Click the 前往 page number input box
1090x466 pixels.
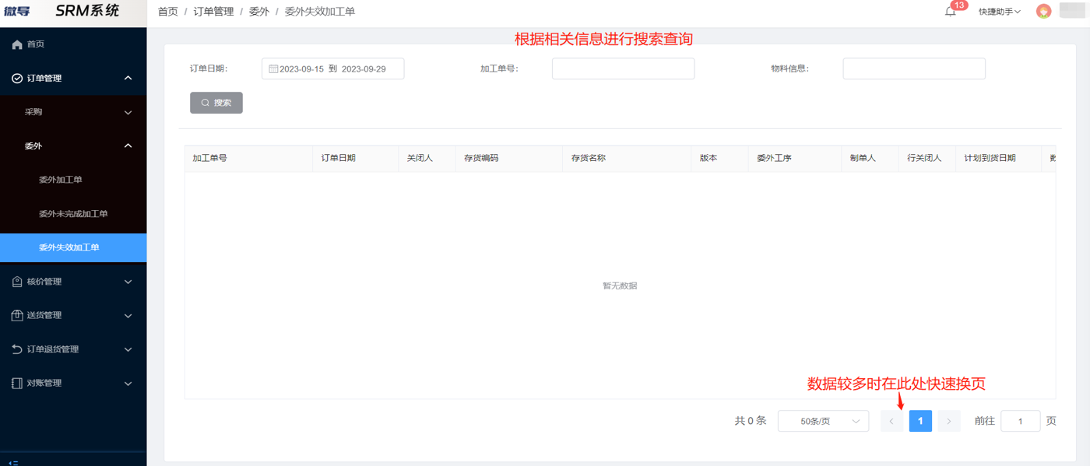point(1020,421)
